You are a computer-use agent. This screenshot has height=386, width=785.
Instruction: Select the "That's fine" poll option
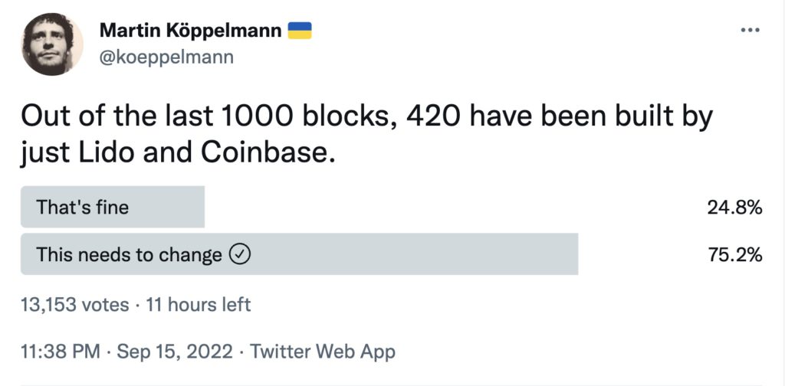pyautogui.click(x=83, y=207)
